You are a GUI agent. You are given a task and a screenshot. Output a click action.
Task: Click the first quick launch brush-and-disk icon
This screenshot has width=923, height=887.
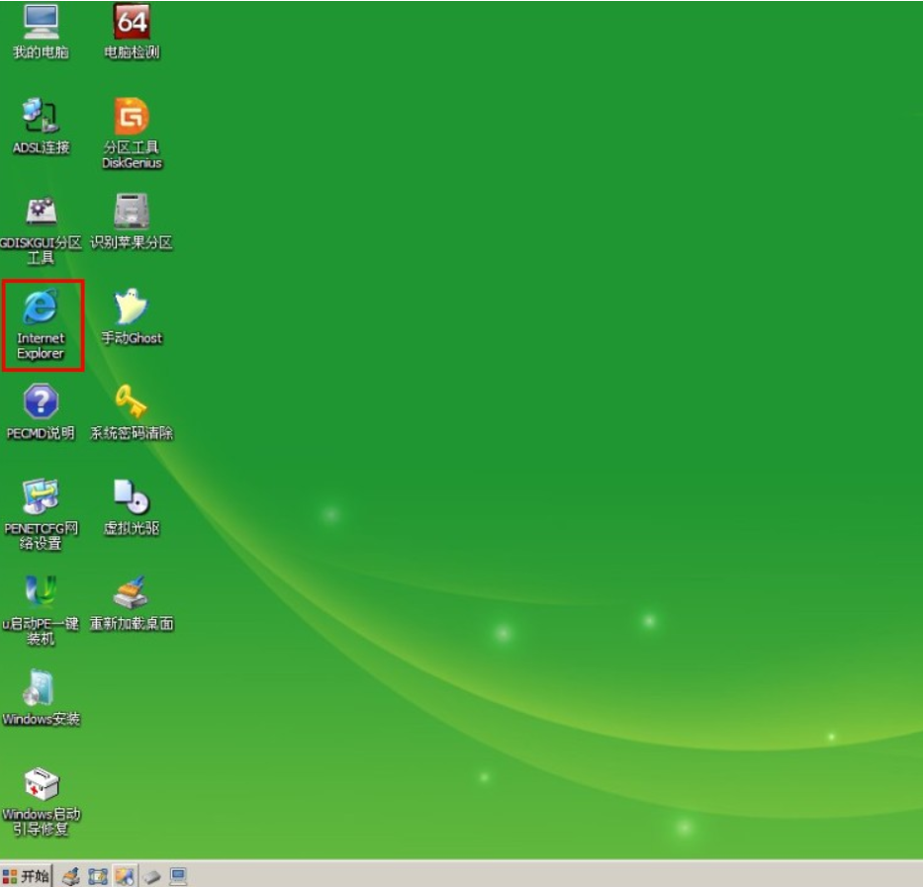pyautogui.click(x=70, y=876)
